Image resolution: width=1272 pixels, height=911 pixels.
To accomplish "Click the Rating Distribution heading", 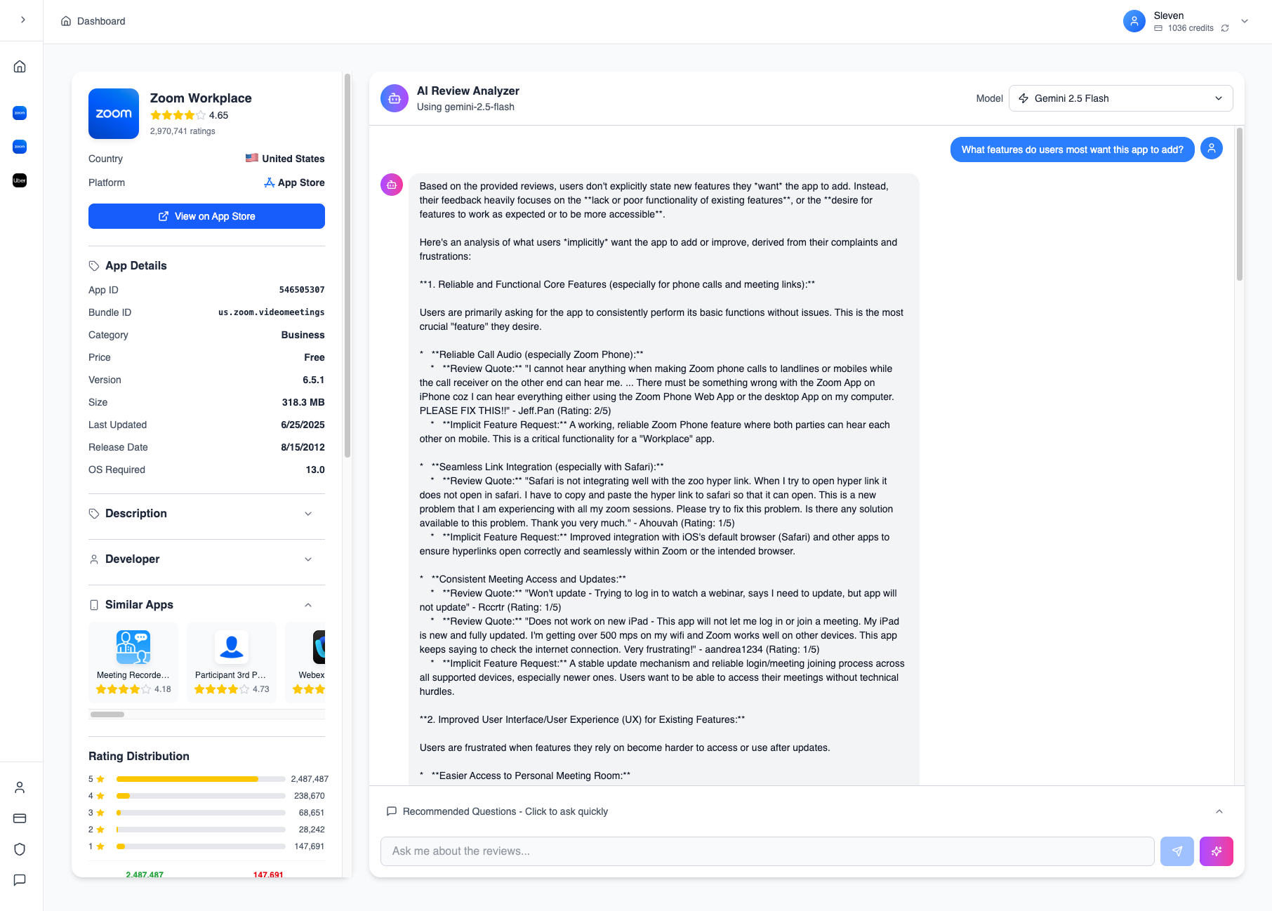I will click(x=139, y=756).
